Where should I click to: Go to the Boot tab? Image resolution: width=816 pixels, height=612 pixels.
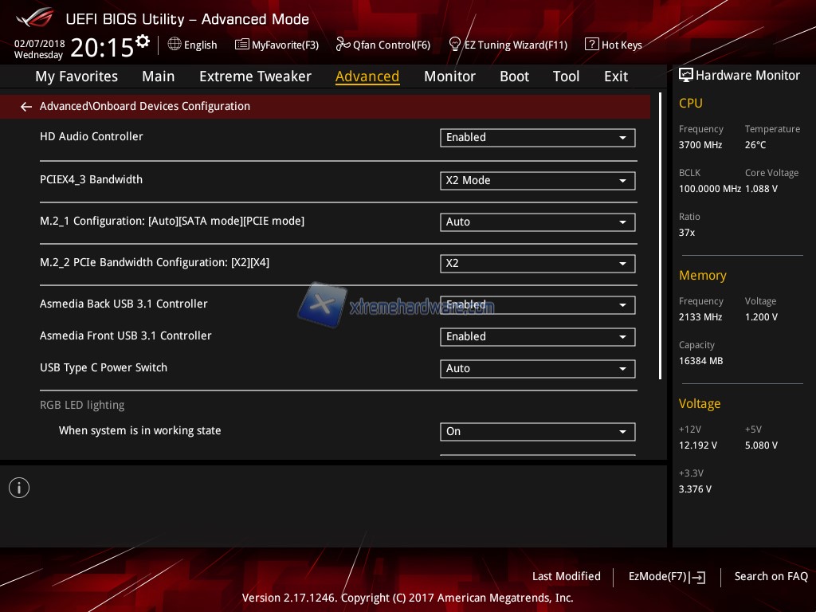click(x=514, y=76)
